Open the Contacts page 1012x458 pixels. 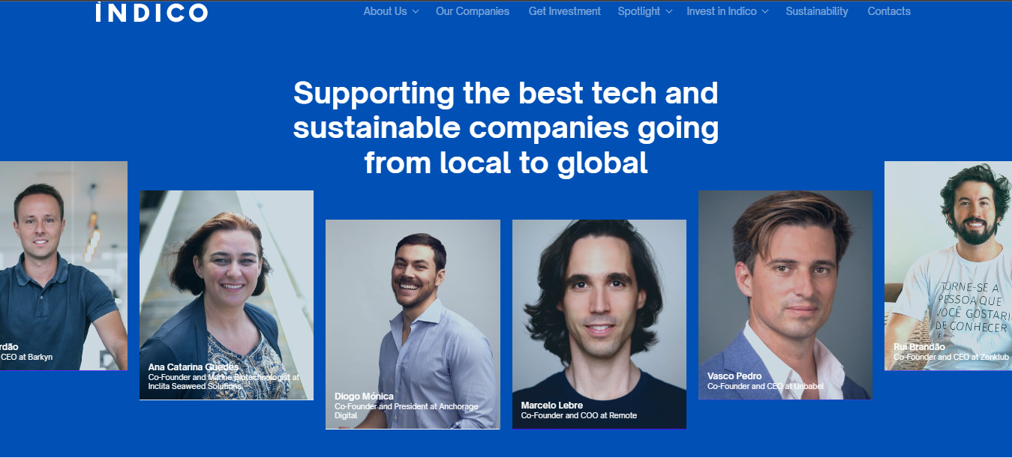point(889,11)
